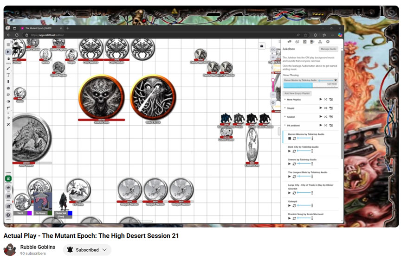The height and width of the screenshot is (260, 401).
Task: Open options menu for Barren Wastes track
Action: [x=312, y=139]
